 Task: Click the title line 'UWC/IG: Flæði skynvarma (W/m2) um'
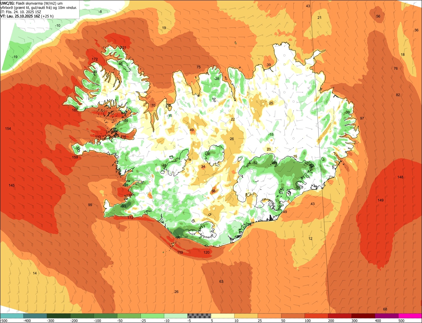pyautogui.click(x=31, y=3)
